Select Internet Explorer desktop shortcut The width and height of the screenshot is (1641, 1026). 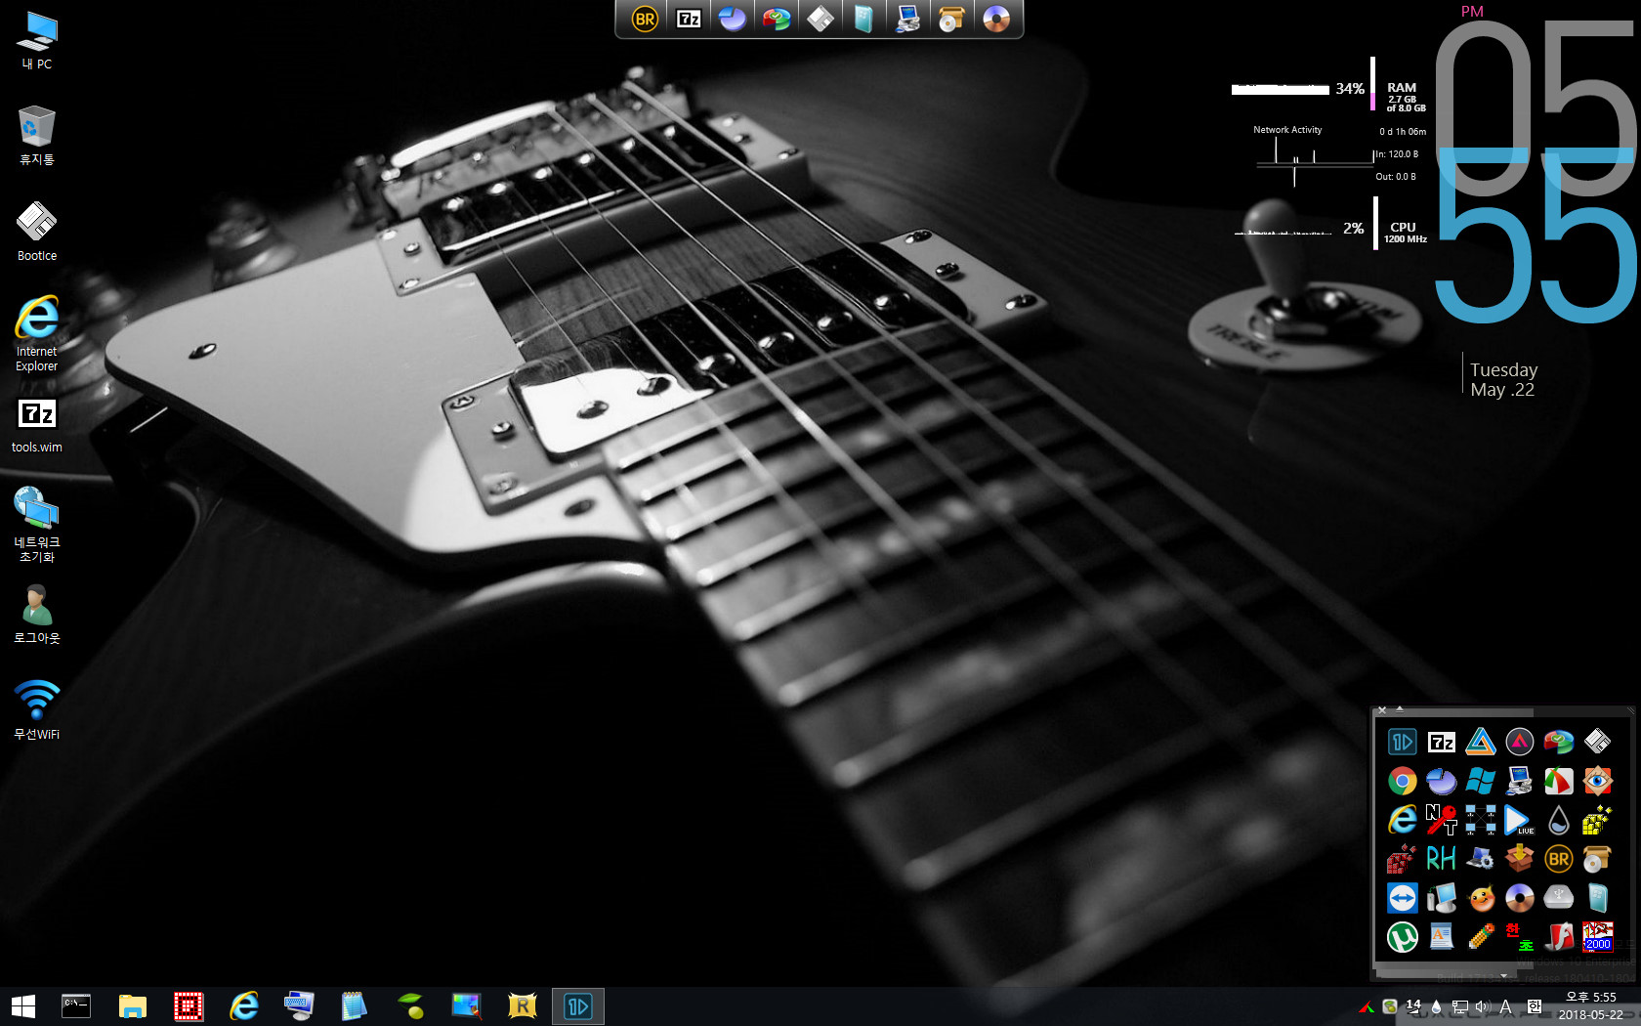click(37, 333)
